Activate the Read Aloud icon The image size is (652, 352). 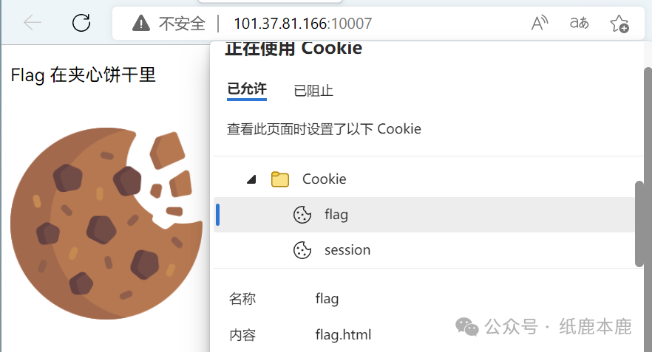540,23
